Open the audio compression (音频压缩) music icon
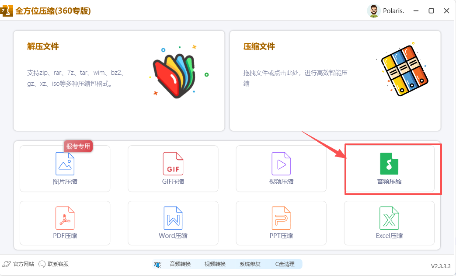The width and height of the screenshot is (456, 276). [389, 164]
